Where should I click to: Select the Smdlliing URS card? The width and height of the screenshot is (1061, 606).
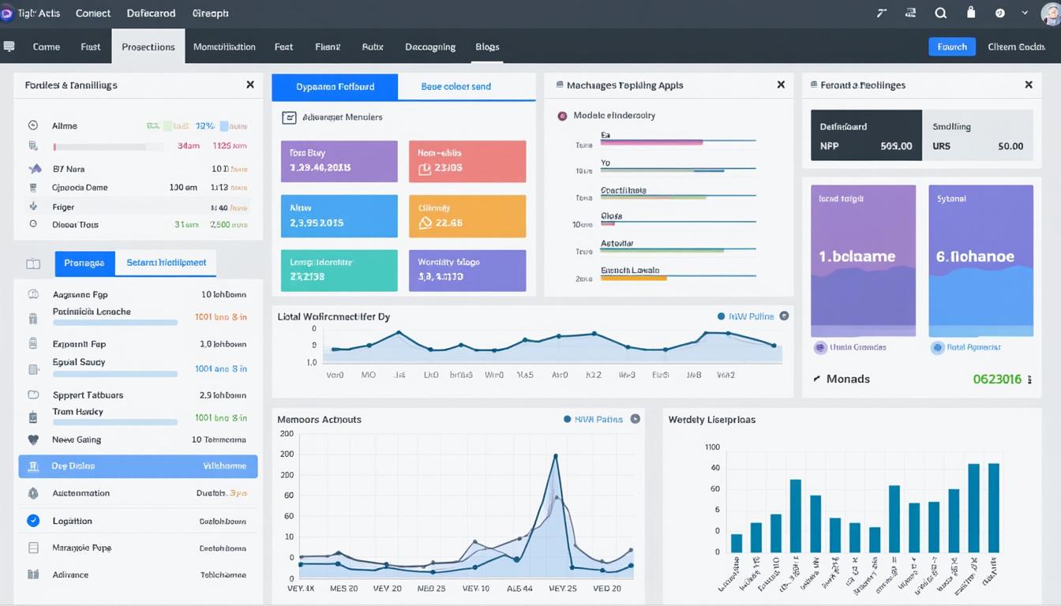click(977, 136)
